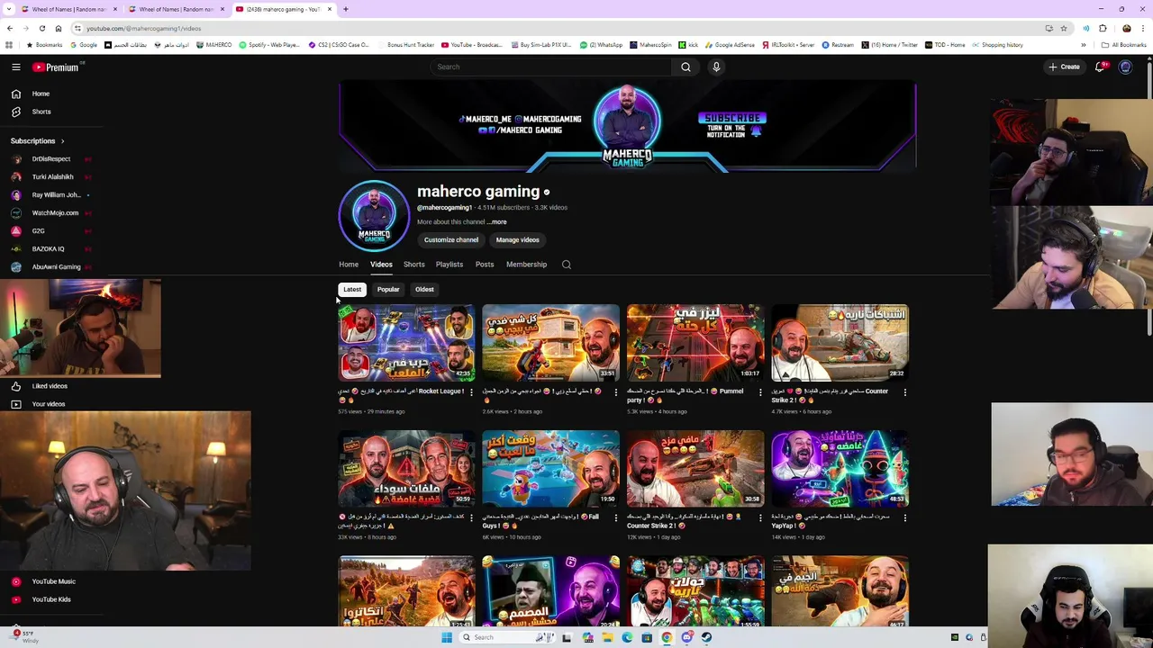Image resolution: width=1153 pixels, height=648 pixels.
Task: Open options menu for Fall Guys video
Action: pos(615,517)
